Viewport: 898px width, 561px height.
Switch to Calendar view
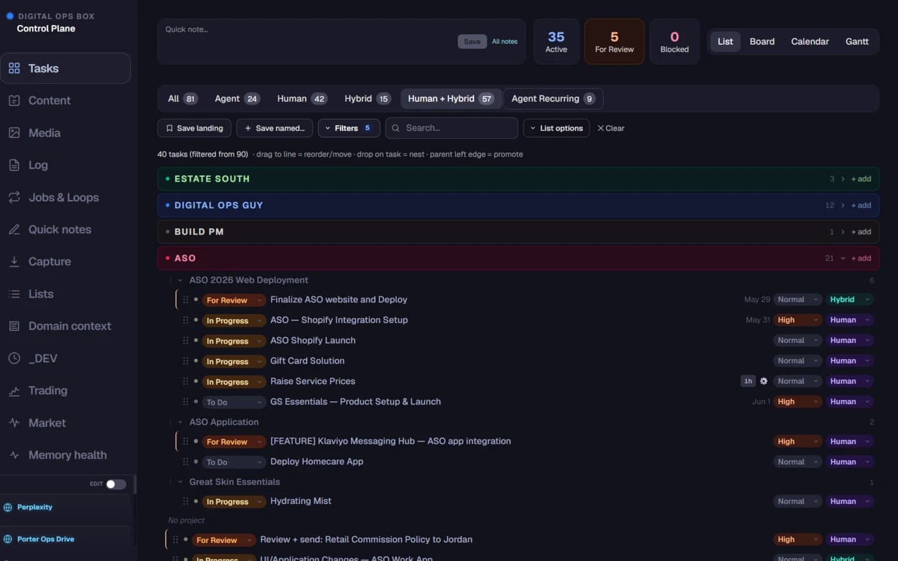point(809,42)
